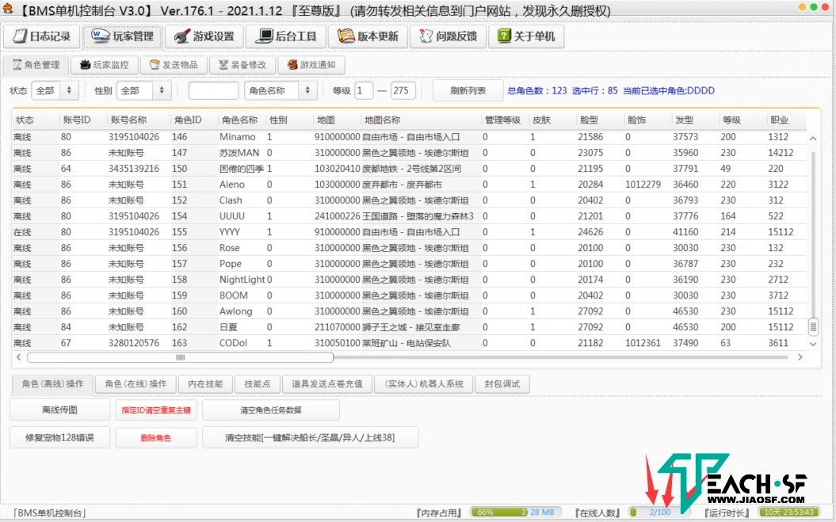836x522 pixels.
Task: Open the 角色名称 search-type dropdown
Action: click(x=281, y=90)
